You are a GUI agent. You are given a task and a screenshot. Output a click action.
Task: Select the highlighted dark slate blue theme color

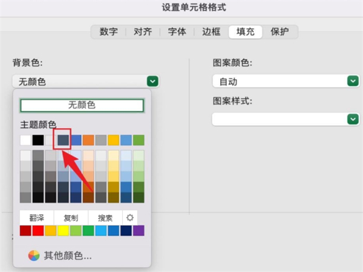tap(64, 140)
